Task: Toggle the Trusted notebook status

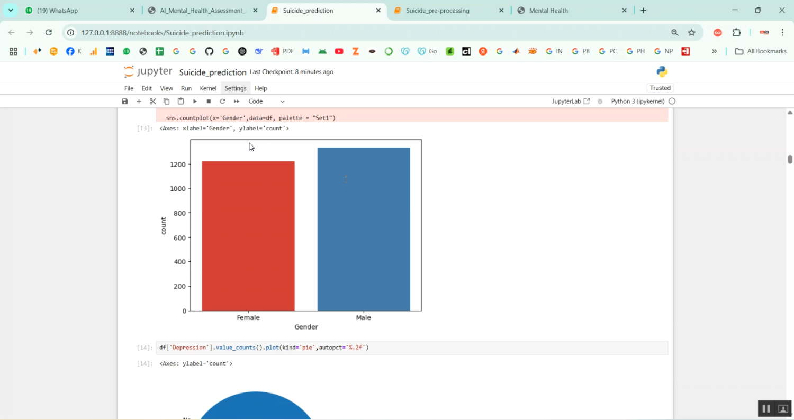Action: click(x=660, y=88)
